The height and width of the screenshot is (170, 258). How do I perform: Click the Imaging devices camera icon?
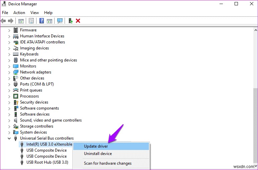coord(16,48)
